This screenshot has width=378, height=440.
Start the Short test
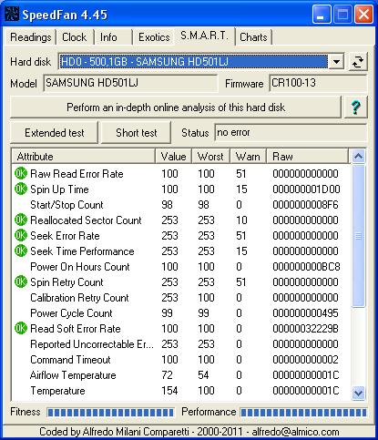(136, 133)
